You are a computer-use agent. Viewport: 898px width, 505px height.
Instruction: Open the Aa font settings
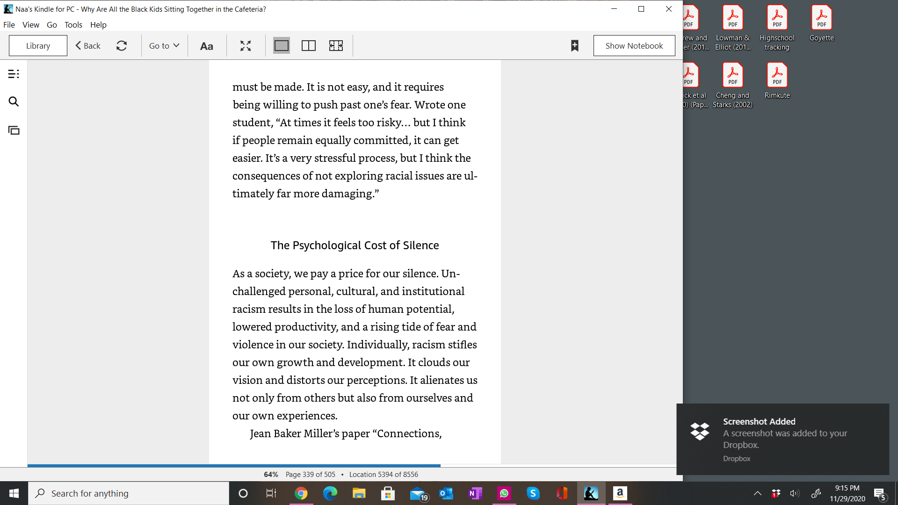click(x=206, y=46)
